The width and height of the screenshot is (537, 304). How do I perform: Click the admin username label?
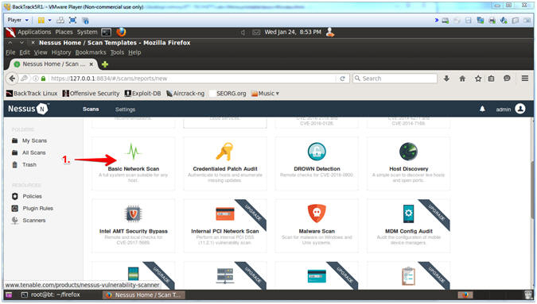click(x=504, y=110)
